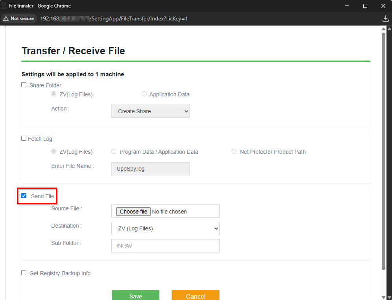Image resolution: width=392 pixels, height=300 pixels.
Task: Click the page icon in title bar
Action: (4, 6)
